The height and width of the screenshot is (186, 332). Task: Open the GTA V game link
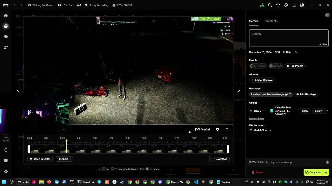[257, 111]
